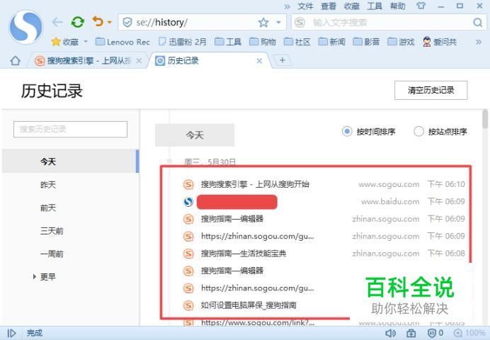Go back with the back arrow
490x340 pixels.
click(57, 22)
